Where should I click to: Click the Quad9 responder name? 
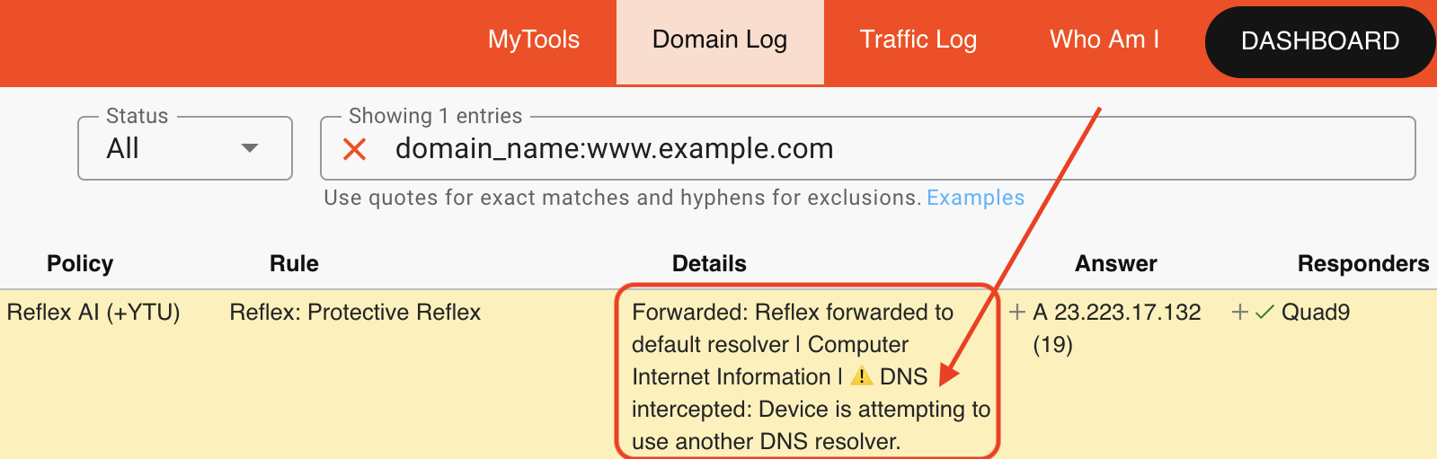pyautogui.click(x=1316, y=313)
